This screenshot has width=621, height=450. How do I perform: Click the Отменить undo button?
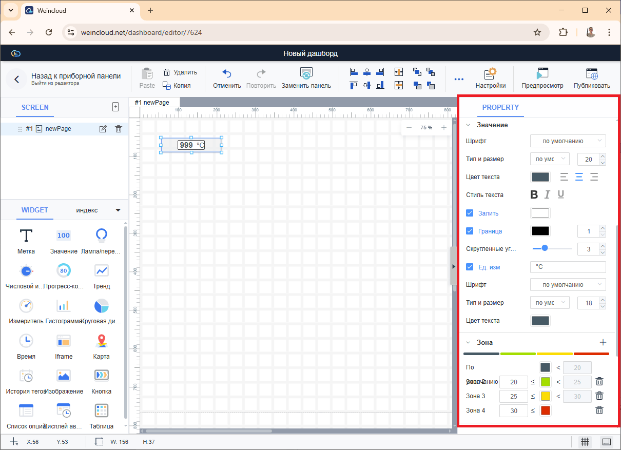[x=227, y=79]
